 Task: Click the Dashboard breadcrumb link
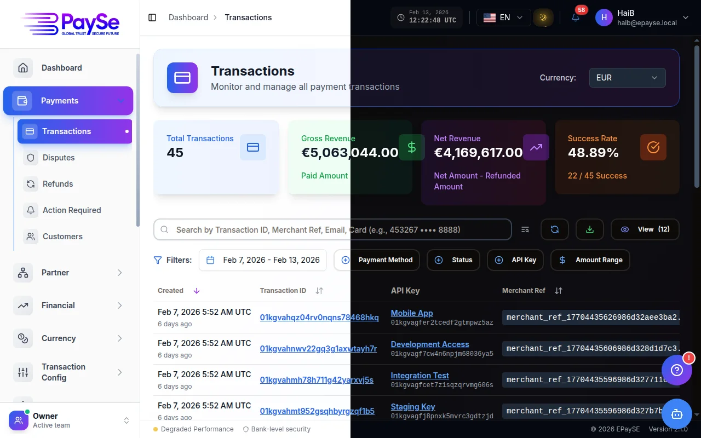click(188, 18)
